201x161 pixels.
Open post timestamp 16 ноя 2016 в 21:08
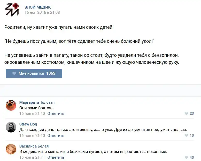tap(42, 12)
